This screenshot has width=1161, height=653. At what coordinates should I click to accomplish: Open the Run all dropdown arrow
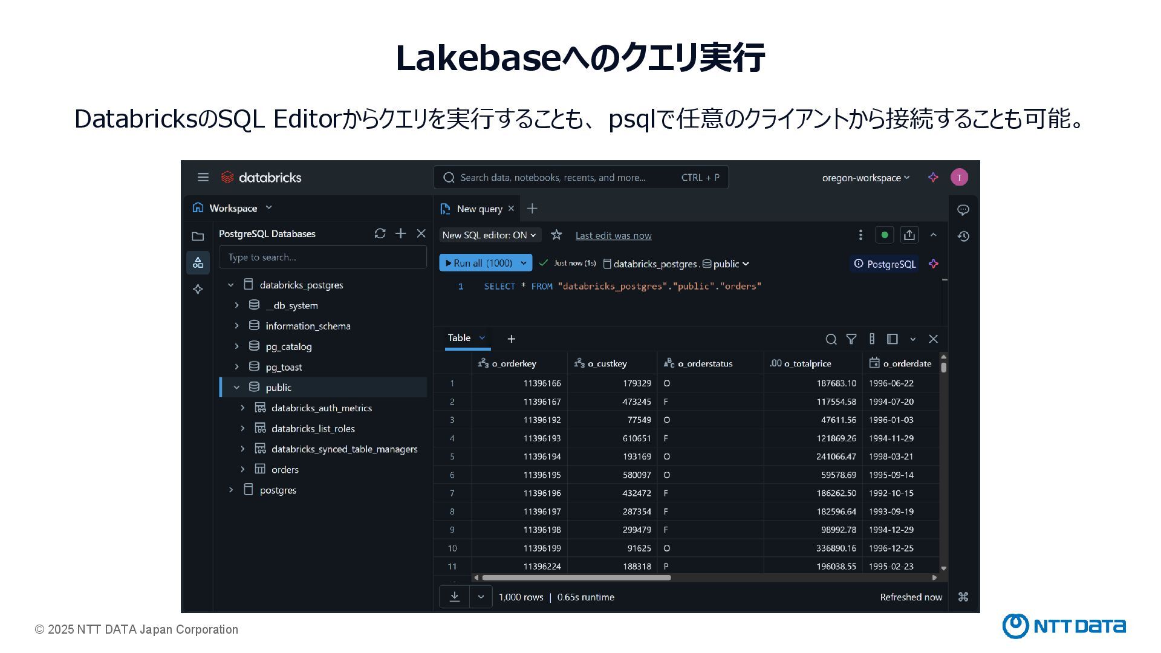click(524, 263)
